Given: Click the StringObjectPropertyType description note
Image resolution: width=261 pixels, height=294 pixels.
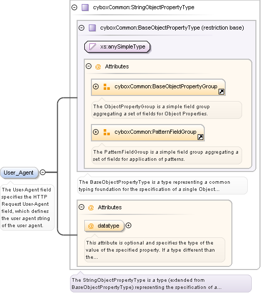Looking at the screenshot, I should point(161,283).
